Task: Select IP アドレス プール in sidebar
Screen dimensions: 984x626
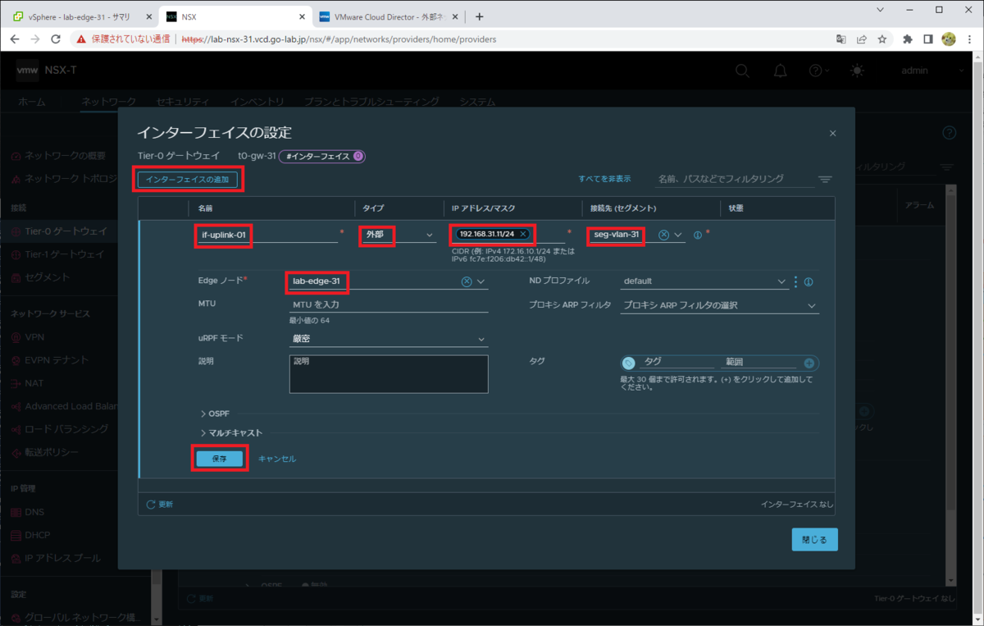Action: coord(63,558)
